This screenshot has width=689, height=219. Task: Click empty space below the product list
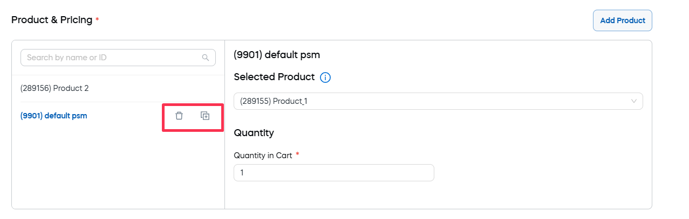(x=118, y=167)
